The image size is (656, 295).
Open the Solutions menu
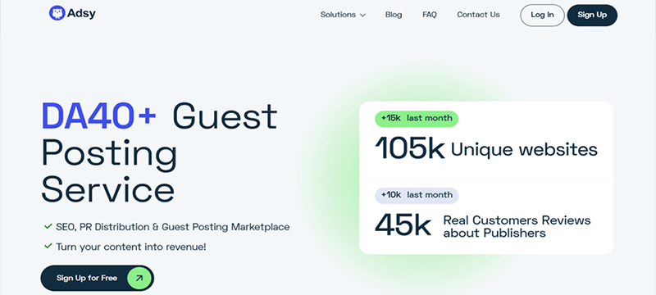coord(343,15)
